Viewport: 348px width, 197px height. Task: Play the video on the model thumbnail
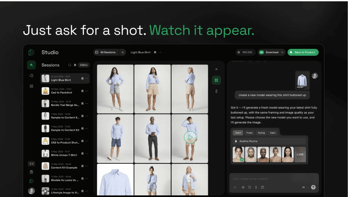(x=190, y=137)
